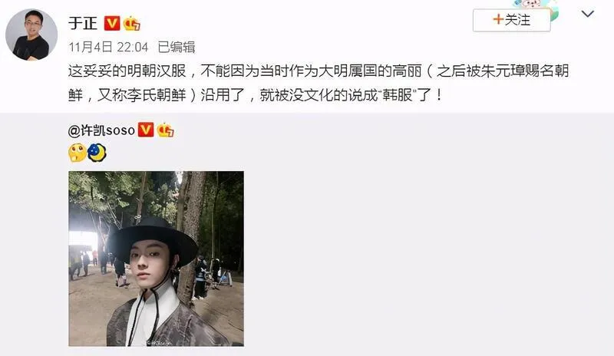Screen dimensions: 614x356
Task: Click the surprised face emoji
Action: pos(78,153)
